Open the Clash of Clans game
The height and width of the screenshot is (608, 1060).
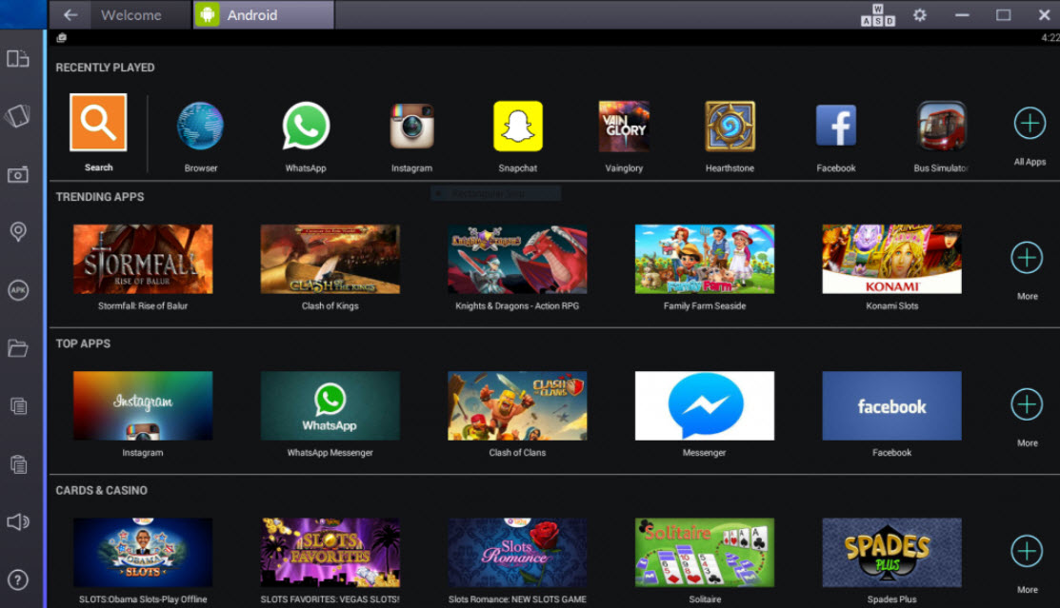point(517,405)
